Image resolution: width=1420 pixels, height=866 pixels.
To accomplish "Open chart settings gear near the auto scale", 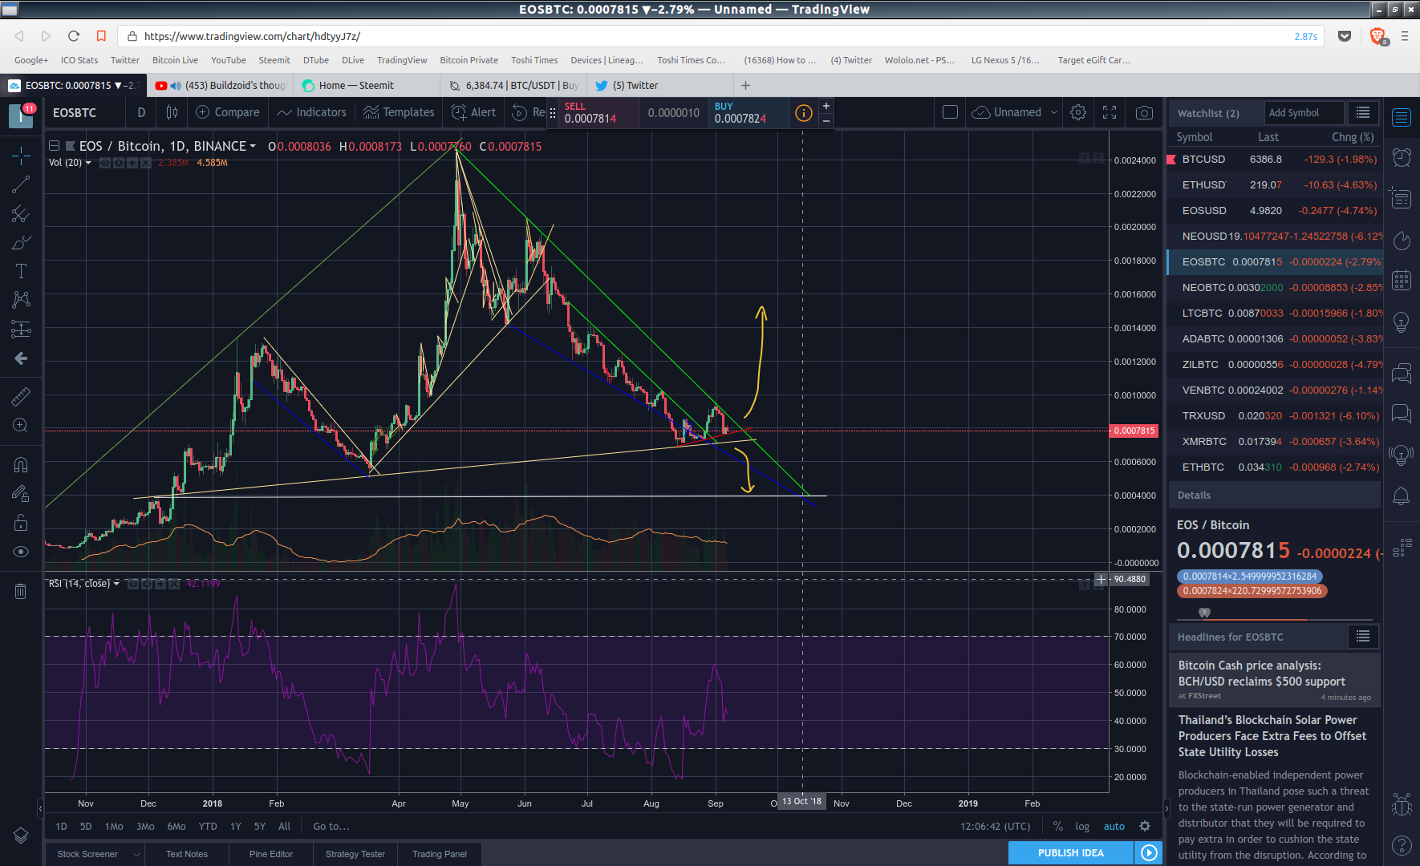I will tap(1145, 826).
